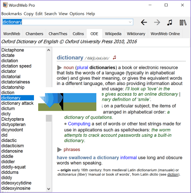Click the music note pronounce icon in toolbar
This screenshot has width=191, height=193.
[x=170, y=22]
